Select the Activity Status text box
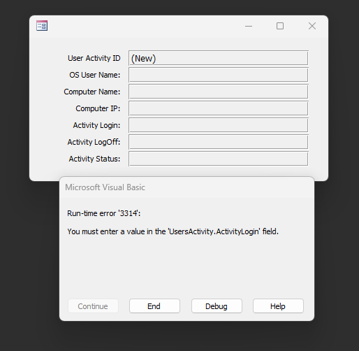Image resolution: width=359 pixels, height=351 pixels. [x=219, y=159]
